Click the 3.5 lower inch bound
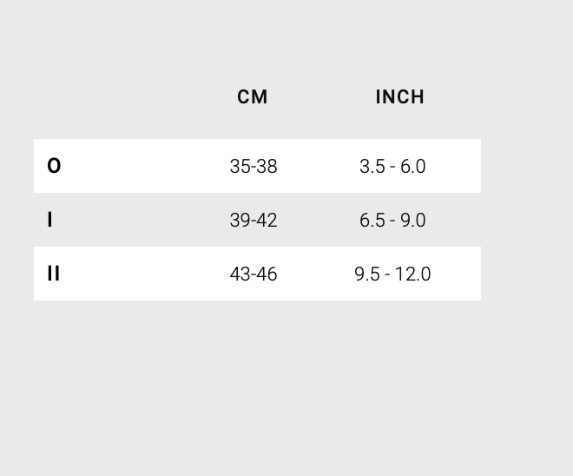Image resolution: width=573 pixels, height=476 pixels. 372,167
